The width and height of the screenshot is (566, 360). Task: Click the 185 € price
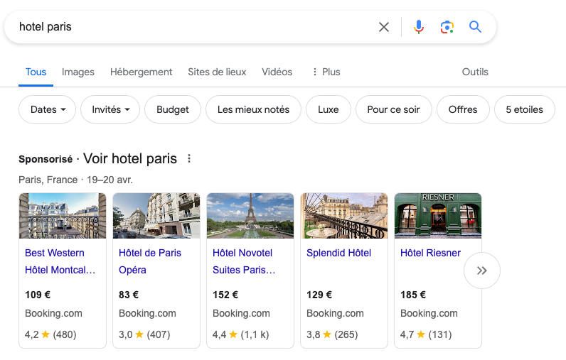(413, 295)
